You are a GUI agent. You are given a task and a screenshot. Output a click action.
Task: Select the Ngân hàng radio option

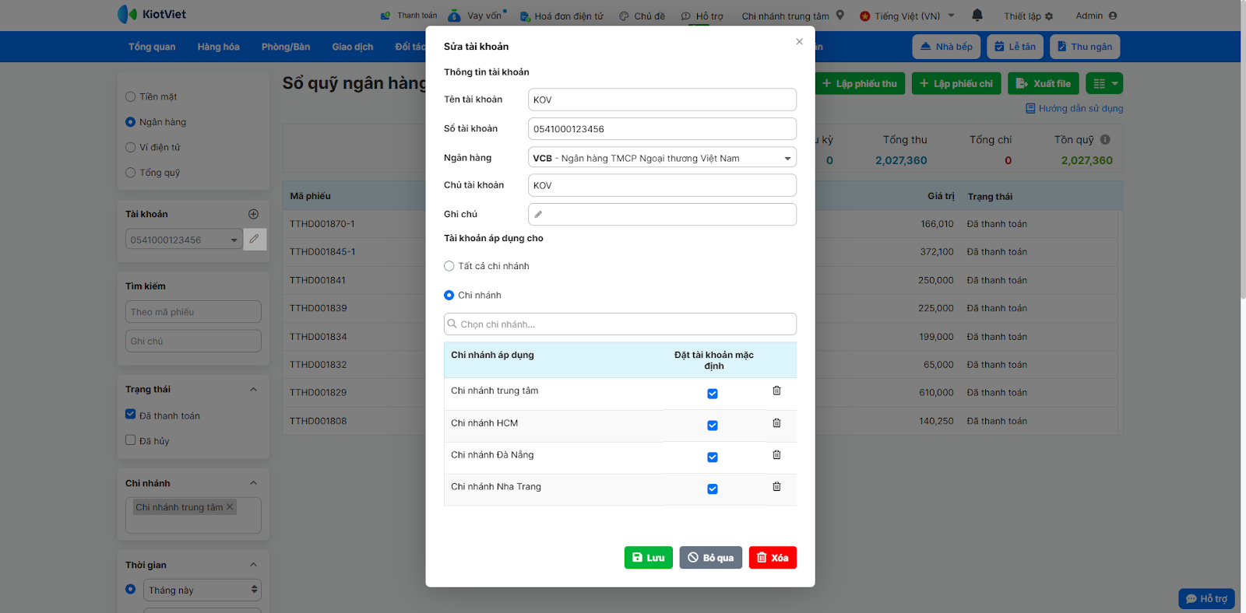131,122
